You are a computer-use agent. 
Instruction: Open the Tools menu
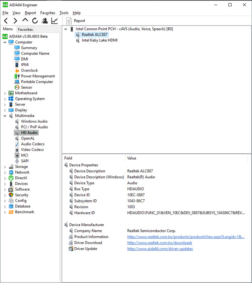[64, 13]
